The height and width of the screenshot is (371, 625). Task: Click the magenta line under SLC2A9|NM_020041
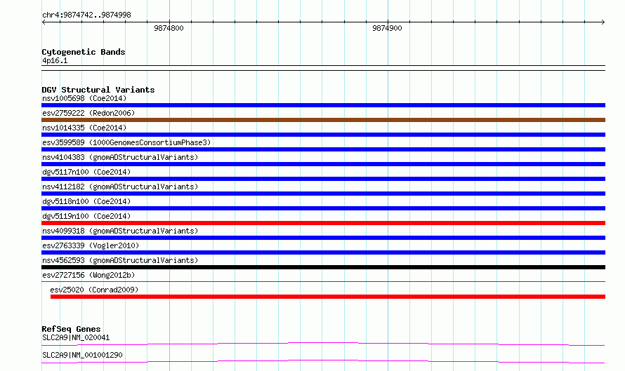click(x=323, y=344)
